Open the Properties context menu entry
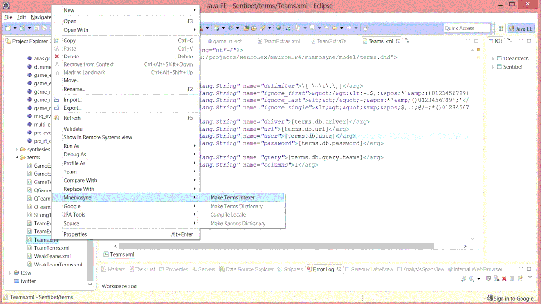This screenshot has width=541, height=304. (126, 234)
